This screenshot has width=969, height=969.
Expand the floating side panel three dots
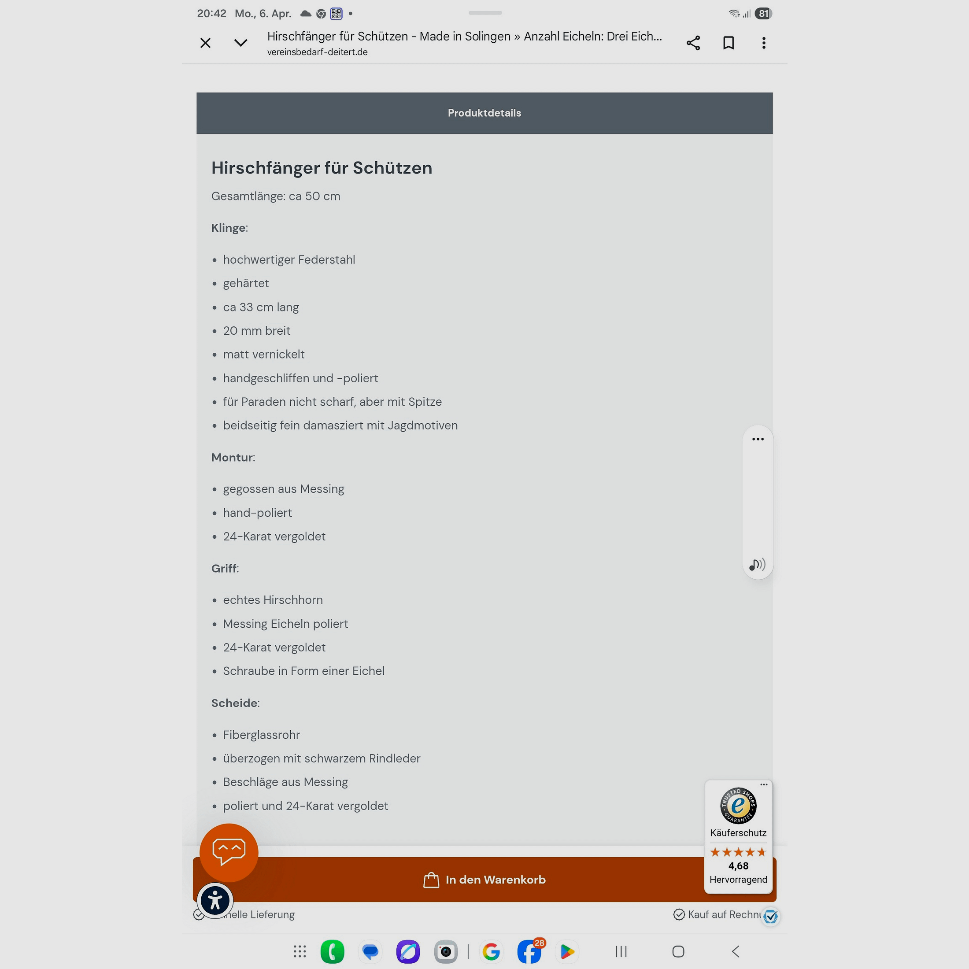click(758, 439)
